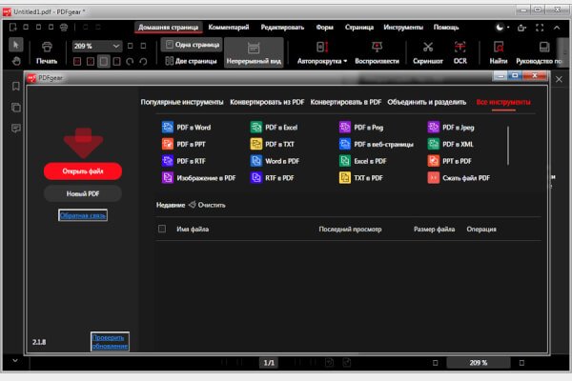
Task: Click the small printer icon in quick-access bar
Action: coord(64,27)
